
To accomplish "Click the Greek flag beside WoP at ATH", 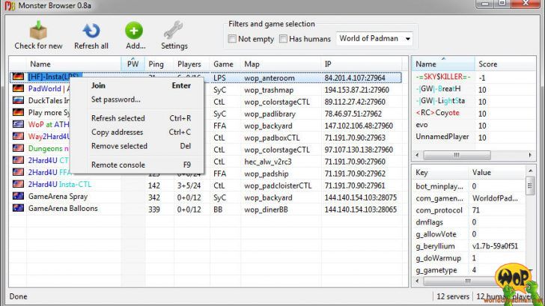I will pyautogui.click(x=18, y=124).
